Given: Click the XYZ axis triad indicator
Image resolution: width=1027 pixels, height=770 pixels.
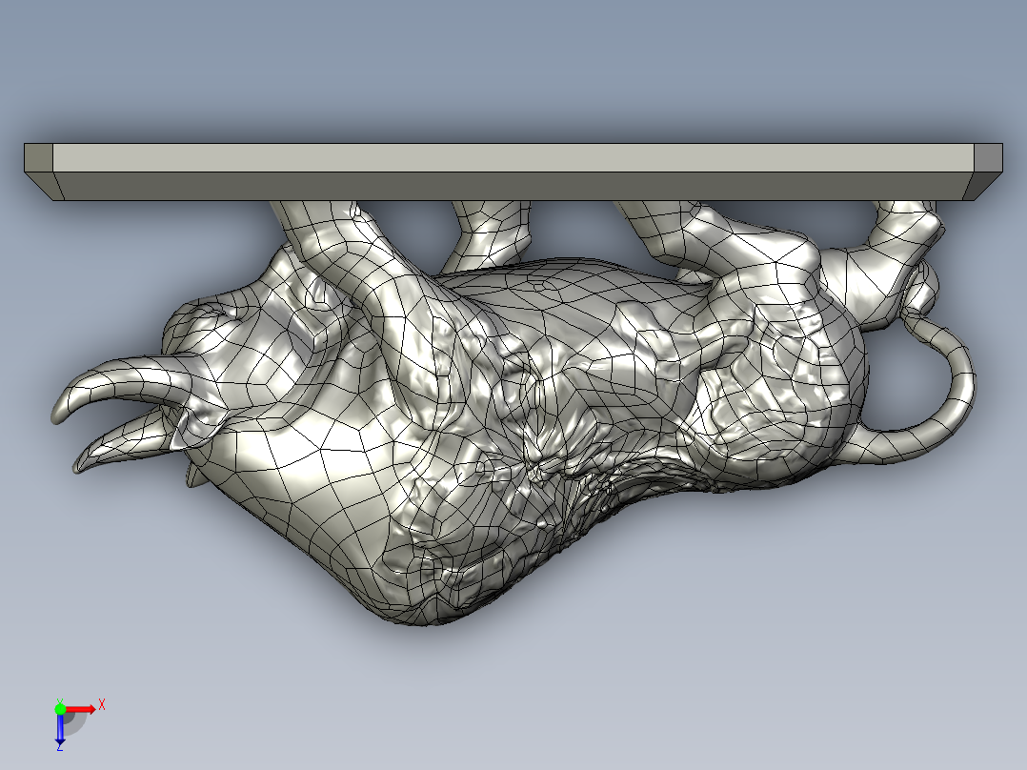Looking at the screenshot, I should [x=78, y=723].
